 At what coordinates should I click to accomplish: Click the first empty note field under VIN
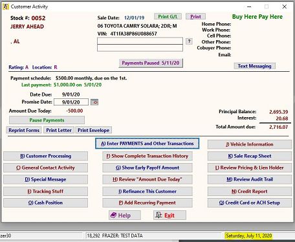click(x=140, y=41)
